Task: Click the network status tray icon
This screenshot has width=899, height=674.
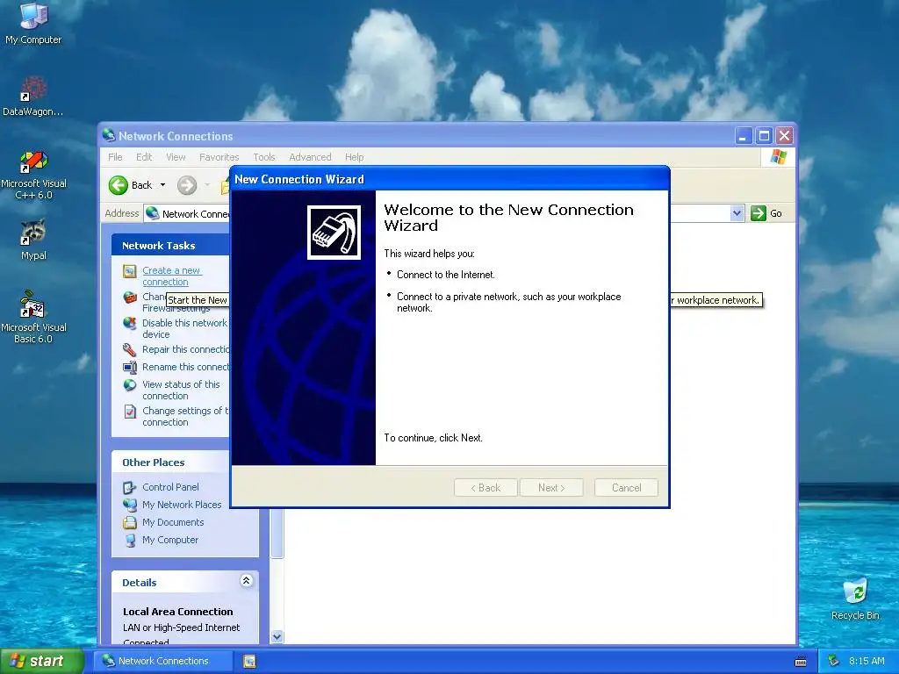Action: (x=834, y=662)
